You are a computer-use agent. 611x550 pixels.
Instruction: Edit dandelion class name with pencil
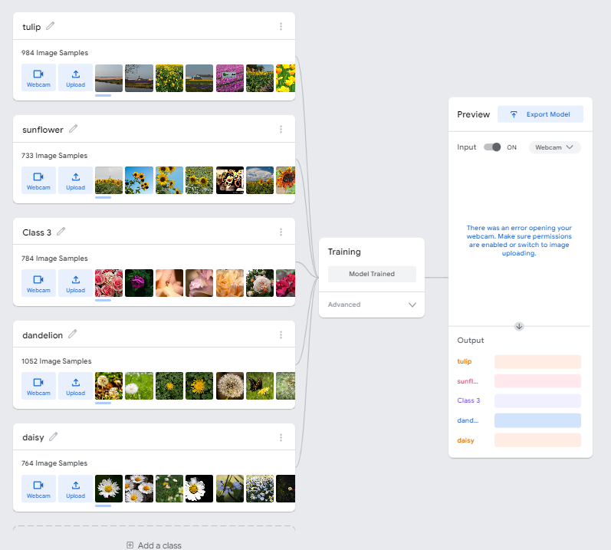click(x=73, y=334)
